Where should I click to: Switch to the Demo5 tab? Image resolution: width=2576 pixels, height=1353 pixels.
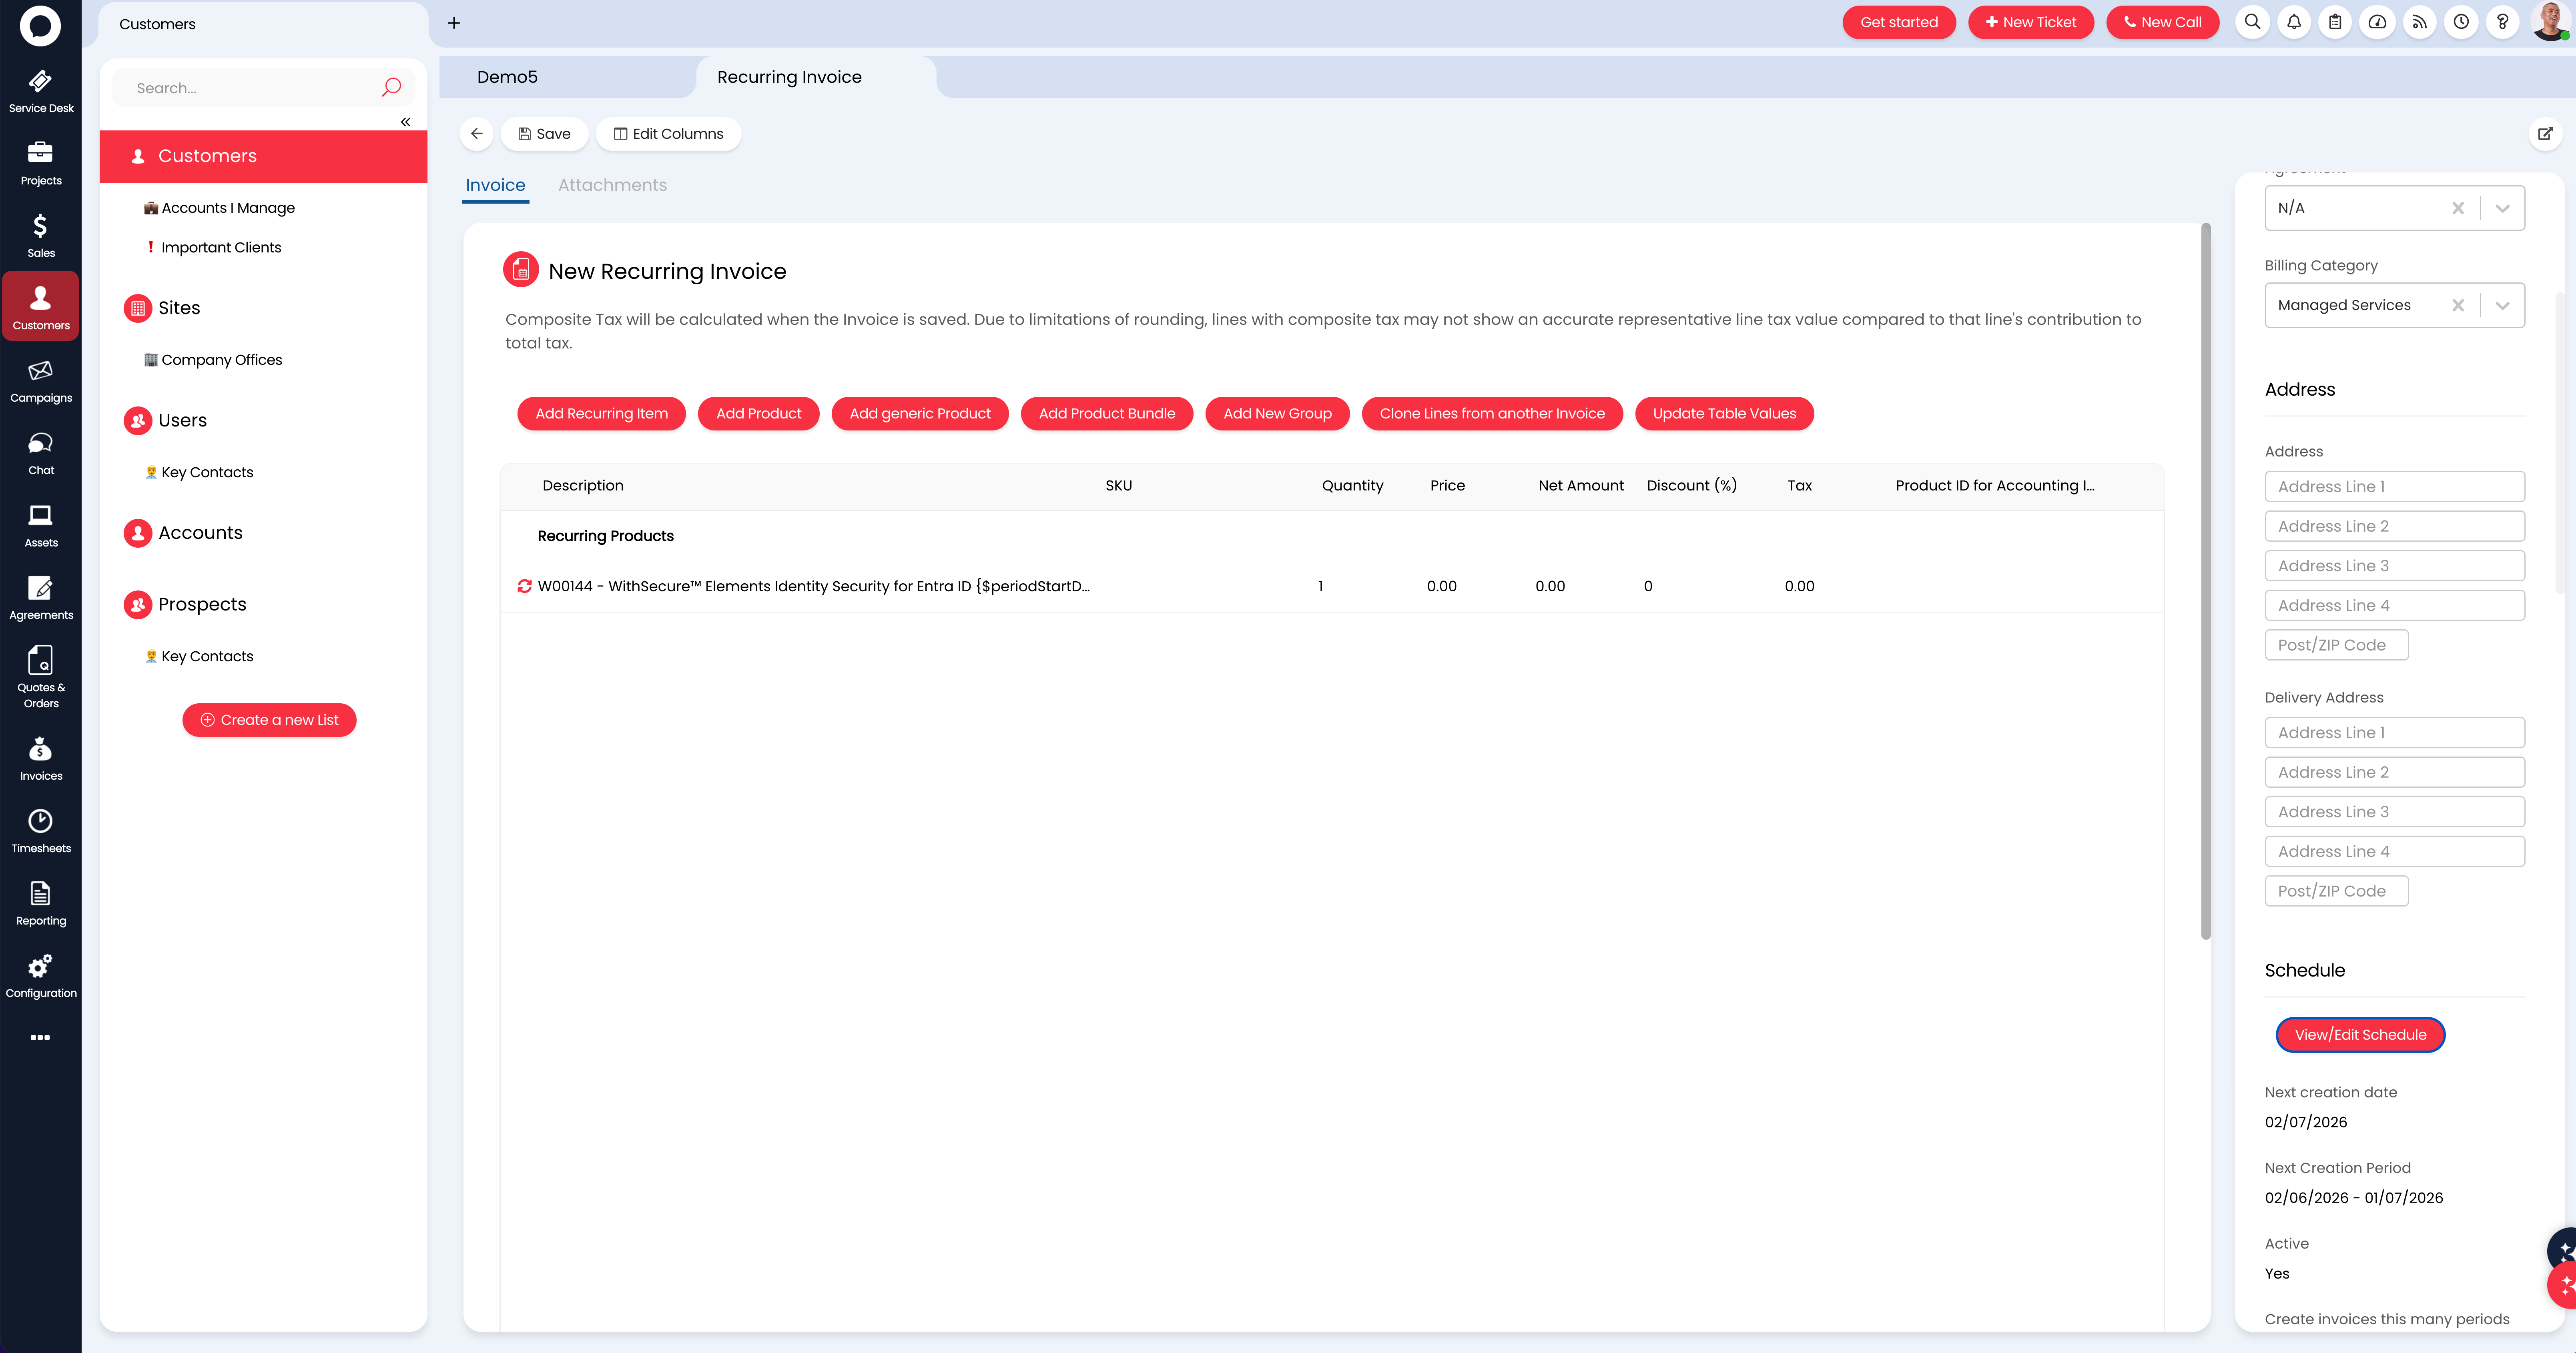pos(507,77)
